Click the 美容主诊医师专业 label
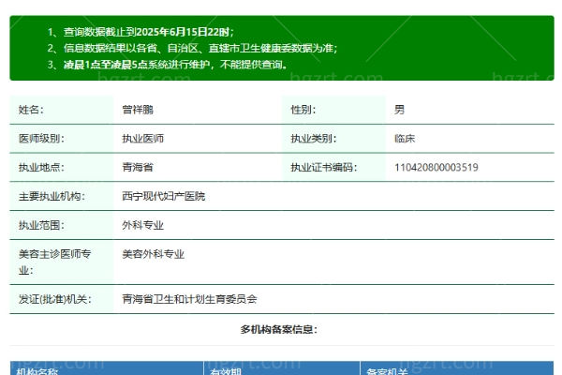 click(x=55, y=262)
